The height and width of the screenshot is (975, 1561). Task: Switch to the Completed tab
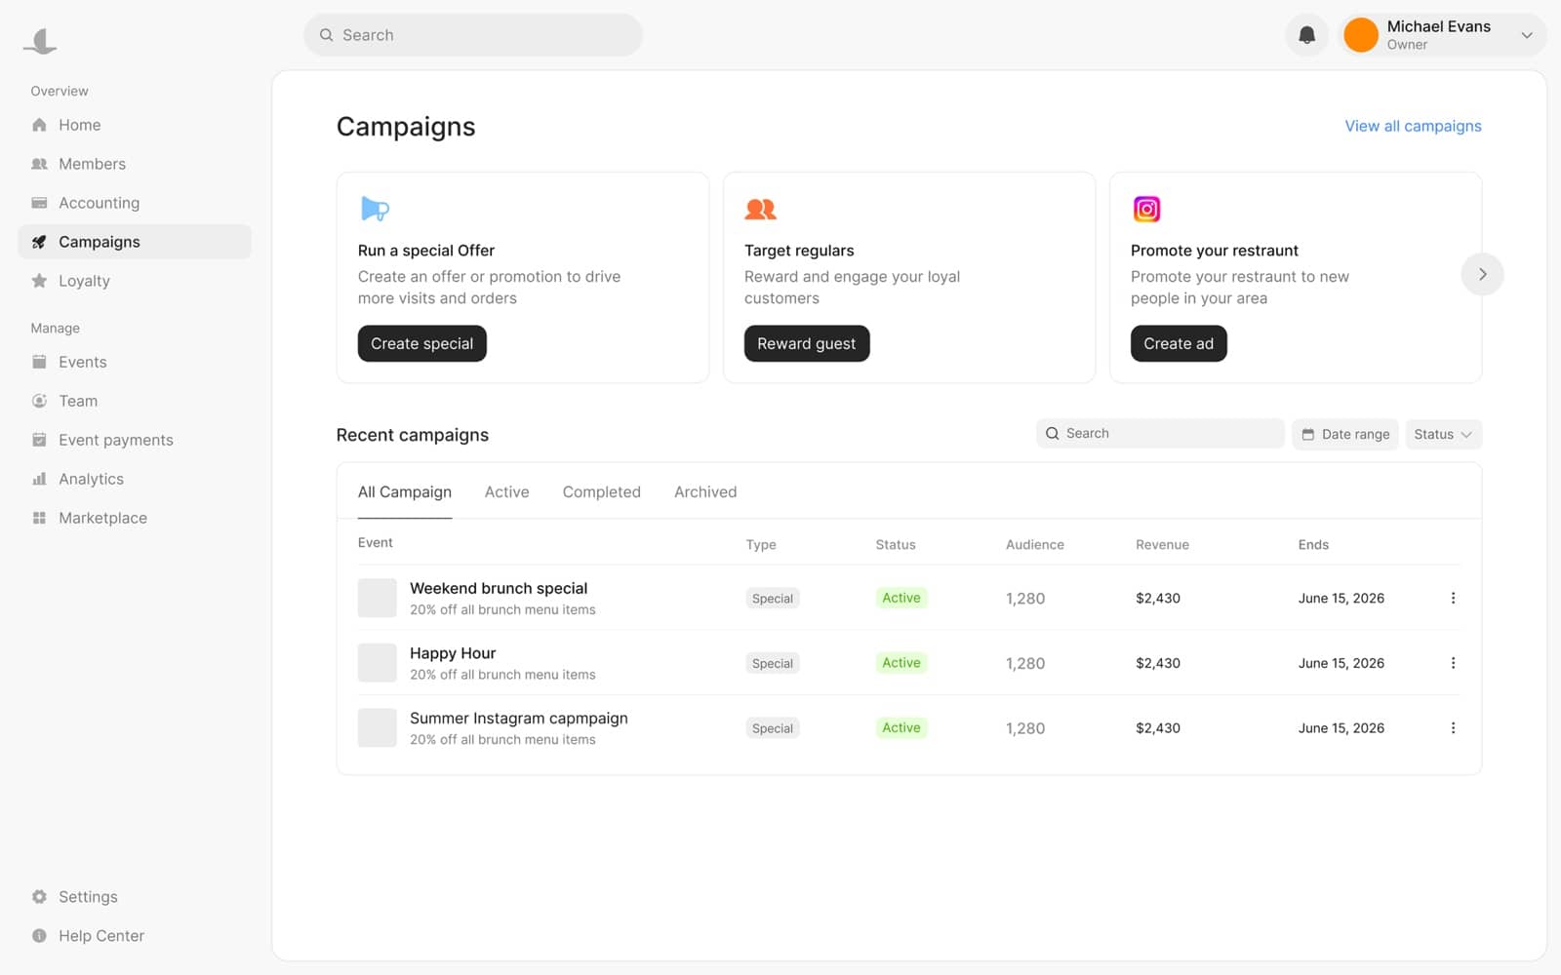coord(601,492)
